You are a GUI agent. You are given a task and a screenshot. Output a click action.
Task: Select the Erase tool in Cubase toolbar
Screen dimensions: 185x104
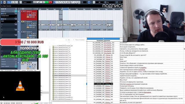[63, 2]
